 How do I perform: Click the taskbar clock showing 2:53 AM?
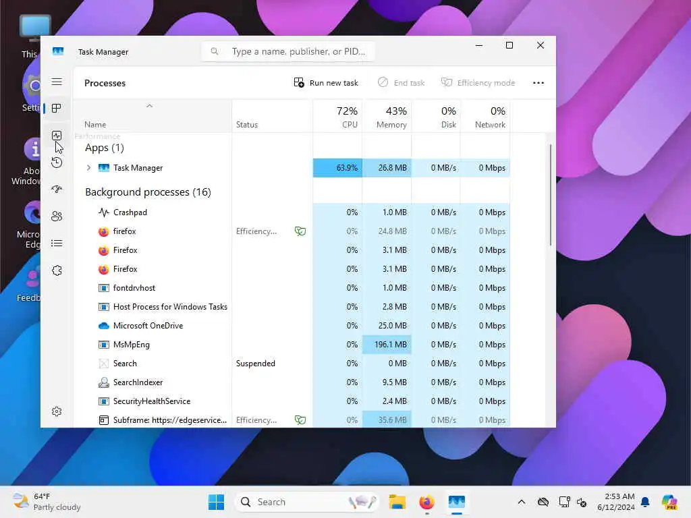(x=615, y=502)
